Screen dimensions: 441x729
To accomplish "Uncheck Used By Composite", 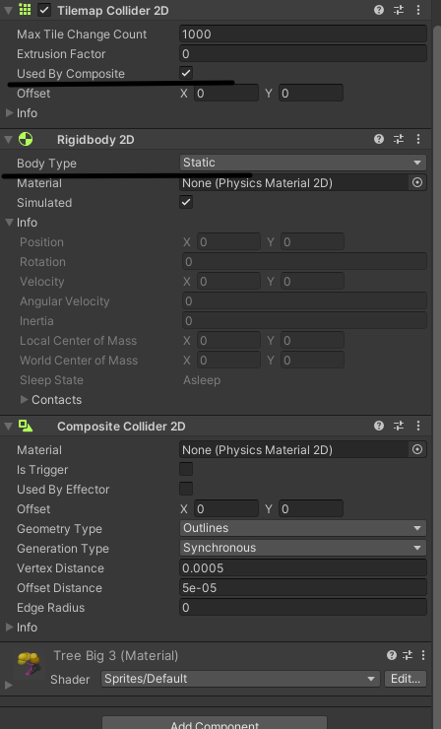I will [x=186, y=73].
